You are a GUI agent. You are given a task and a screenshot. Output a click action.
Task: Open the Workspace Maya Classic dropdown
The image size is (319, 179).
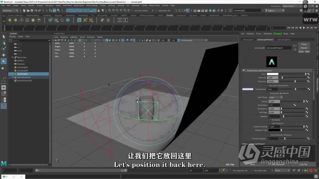click(x=298, y=6)
